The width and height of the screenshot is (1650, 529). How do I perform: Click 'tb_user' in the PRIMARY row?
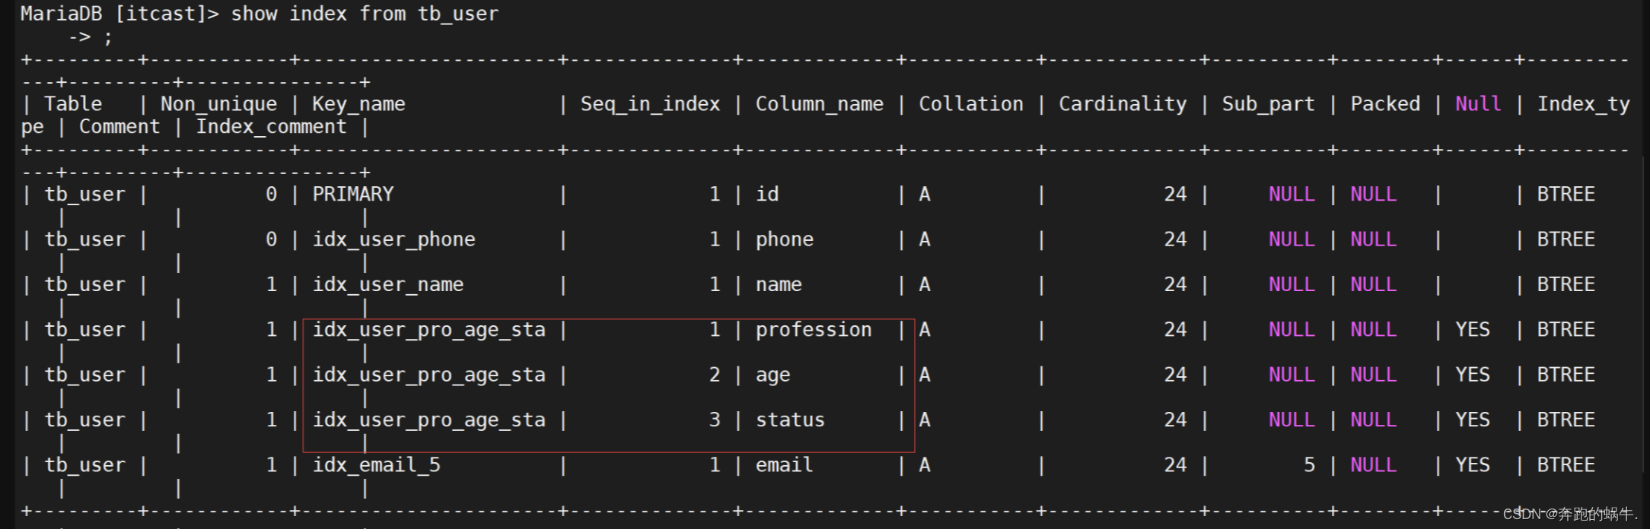pos(84,195)
